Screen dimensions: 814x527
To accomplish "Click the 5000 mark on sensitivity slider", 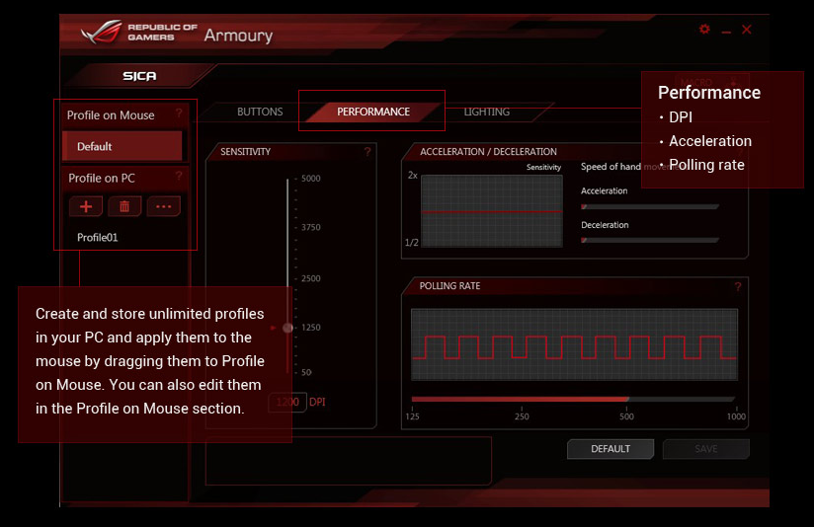I will pos(288,180).
